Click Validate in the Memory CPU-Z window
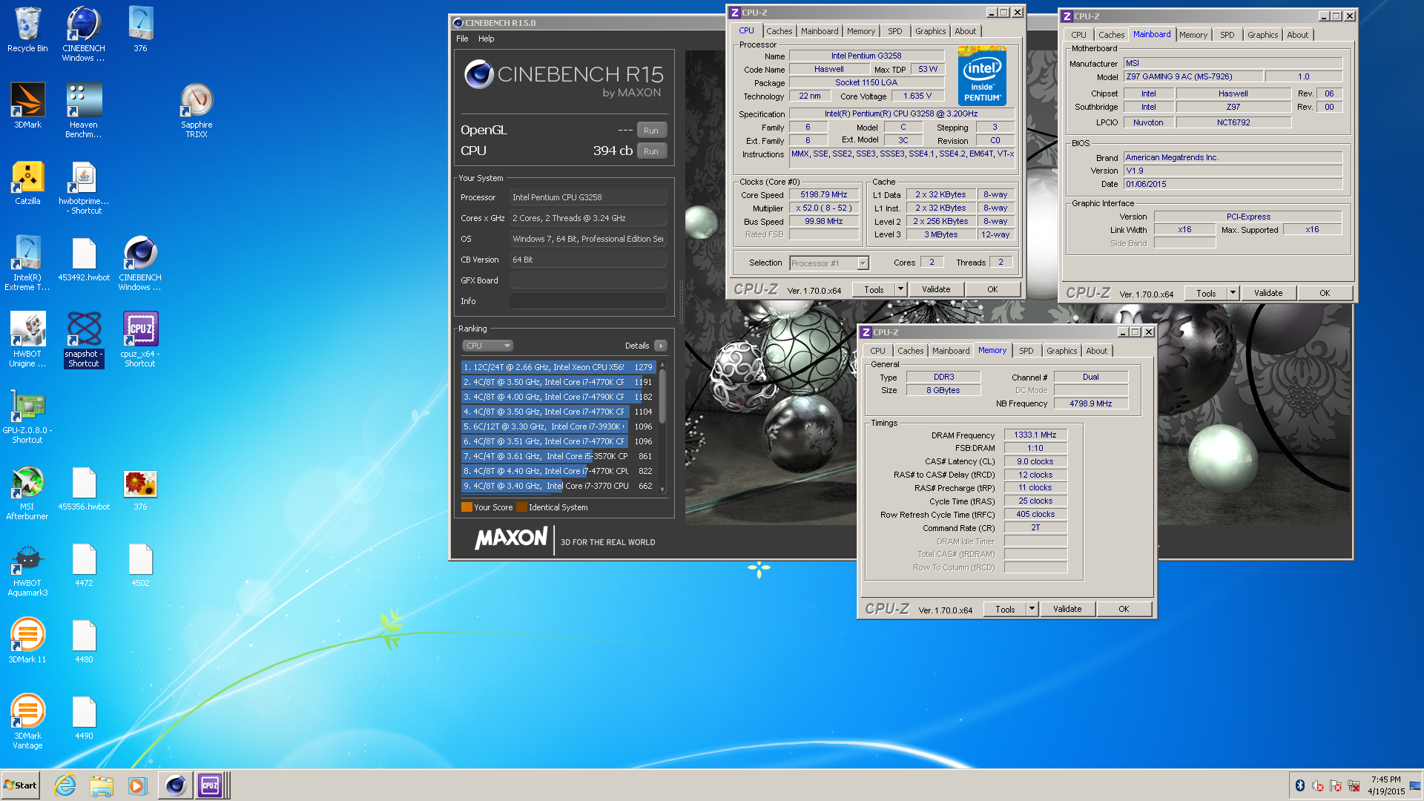Image resolution: width=1424 pixels, height=801 pixels. (x=1067, y=609)
